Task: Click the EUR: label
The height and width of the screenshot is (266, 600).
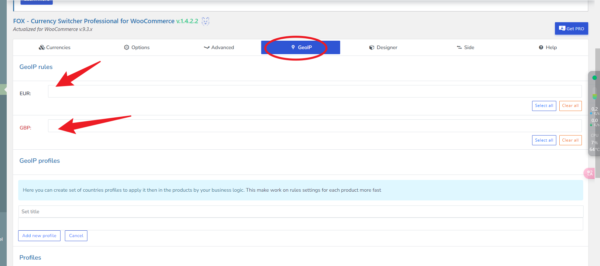Action: (25, 93)
